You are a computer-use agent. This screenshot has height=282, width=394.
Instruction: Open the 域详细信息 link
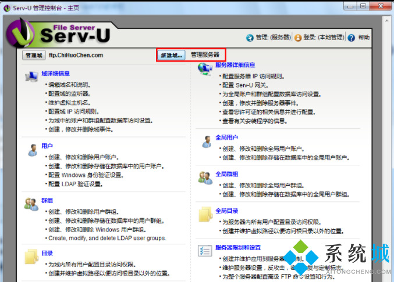[55, 73]
